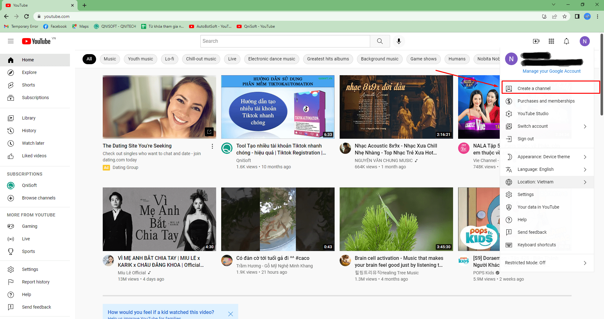Go to Home in sidebar
The width and height of the screenshot is (604, 319).
[x=35, y=60]
